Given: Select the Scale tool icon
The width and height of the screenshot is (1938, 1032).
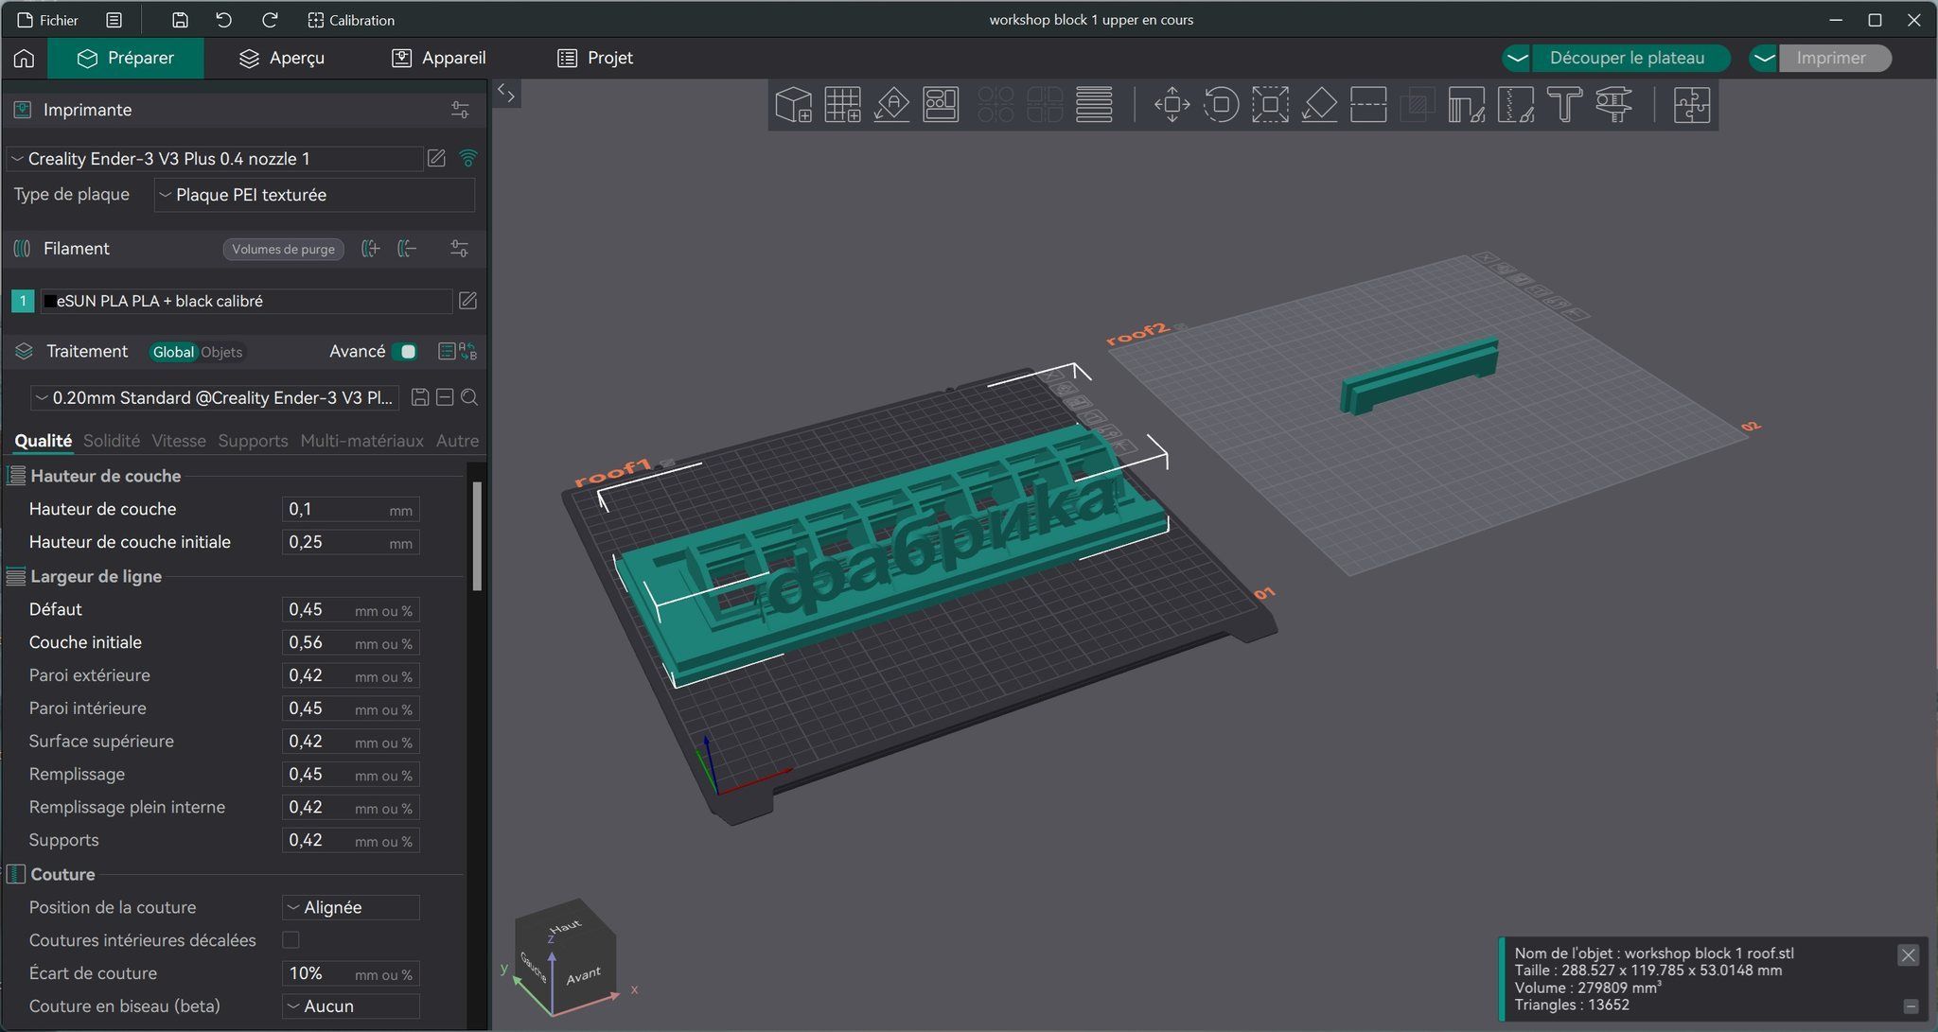Looking at the screenshot, I should pos(1270,104).
